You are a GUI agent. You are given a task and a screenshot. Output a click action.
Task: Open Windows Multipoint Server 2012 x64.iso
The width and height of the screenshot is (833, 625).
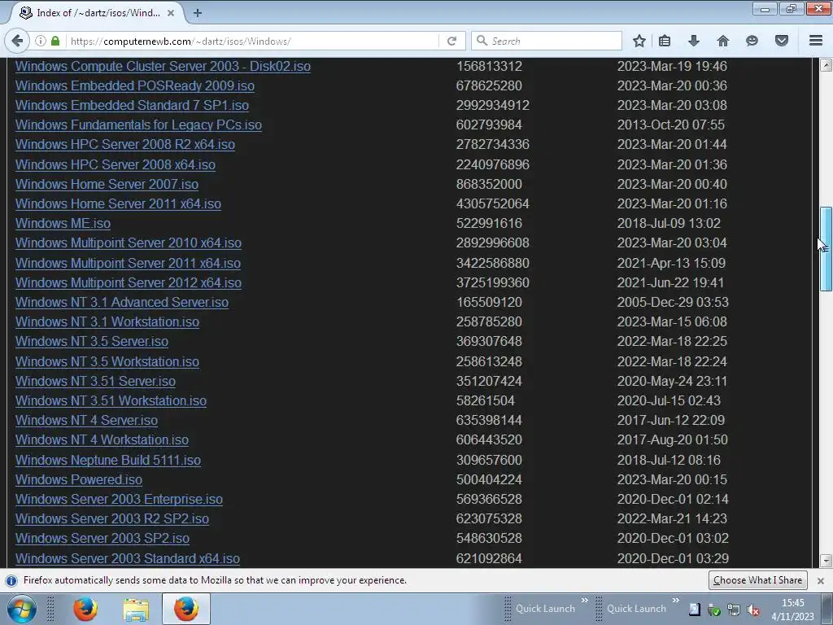pos(128,282)
